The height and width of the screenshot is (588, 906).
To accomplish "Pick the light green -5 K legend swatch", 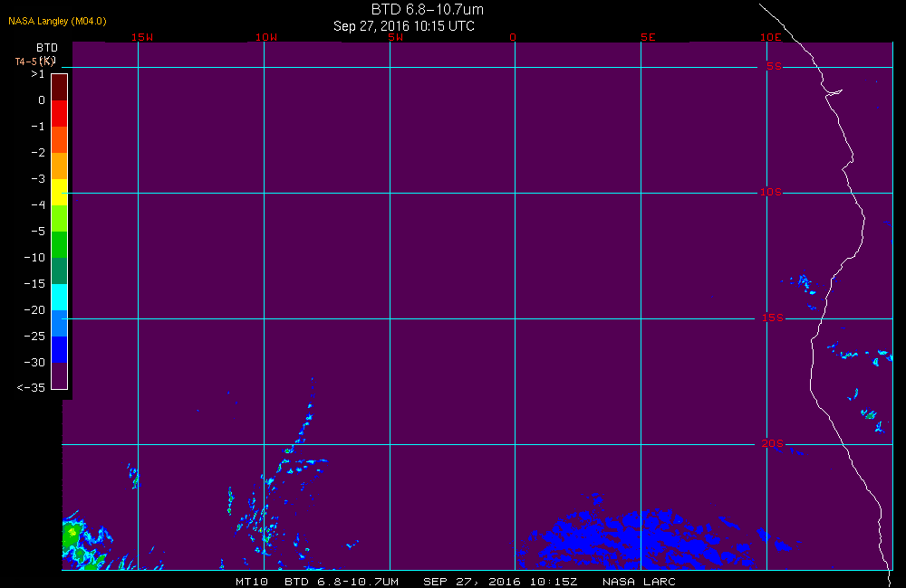I will coord(60,218).
